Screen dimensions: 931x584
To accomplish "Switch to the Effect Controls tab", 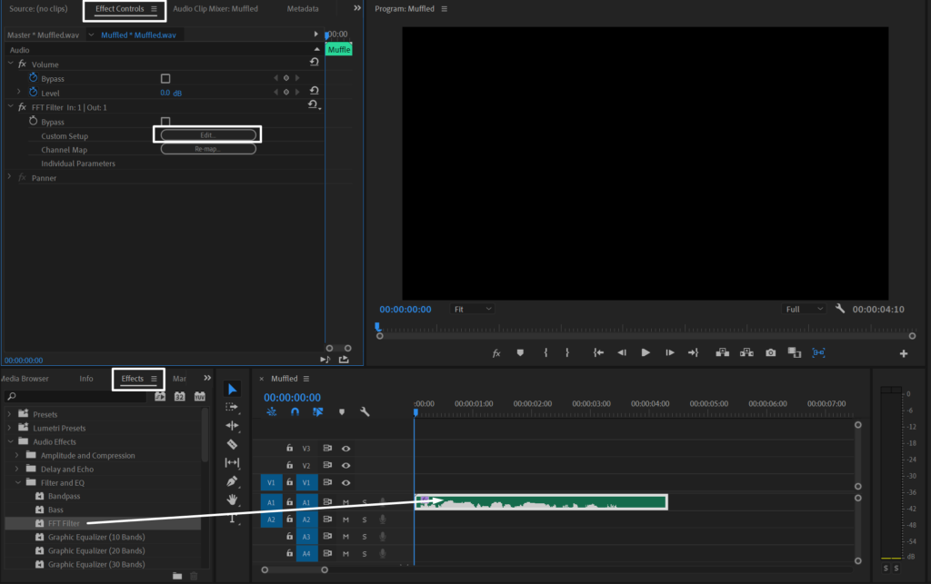I will click(119, 9).
